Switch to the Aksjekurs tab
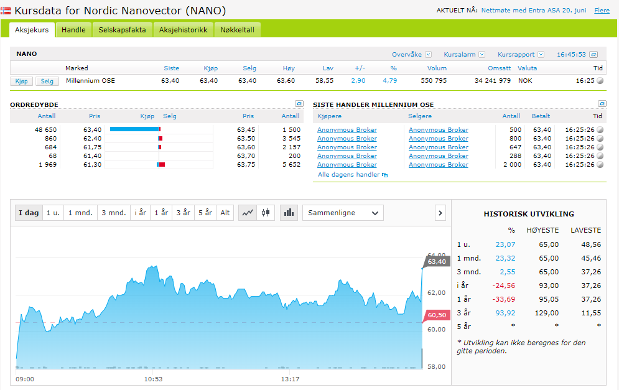The height and width of the screenshot is (390, 619). pos(32,30)
